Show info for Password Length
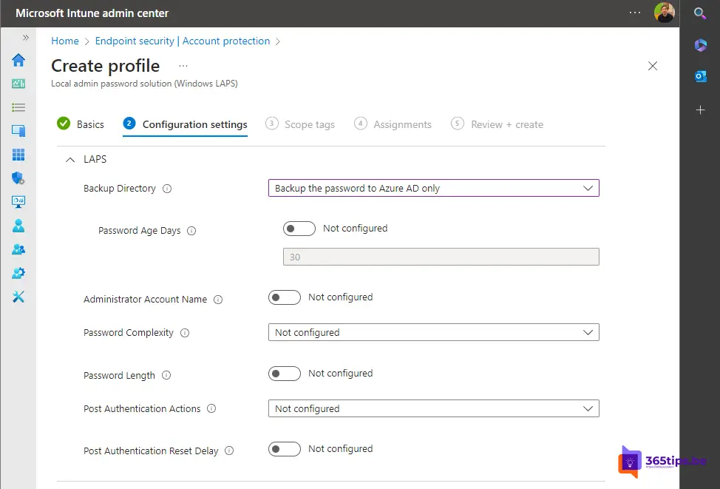 click(x=166, y=375)
